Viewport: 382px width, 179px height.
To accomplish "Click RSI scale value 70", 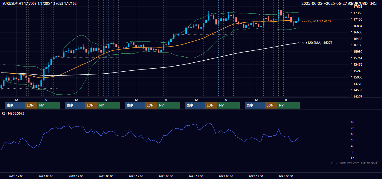I will (353, 128).
